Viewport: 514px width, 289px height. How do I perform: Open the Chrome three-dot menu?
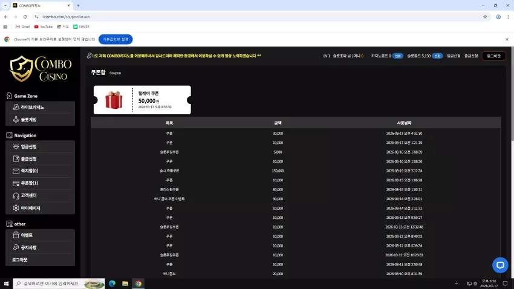(x=508, y=17)
